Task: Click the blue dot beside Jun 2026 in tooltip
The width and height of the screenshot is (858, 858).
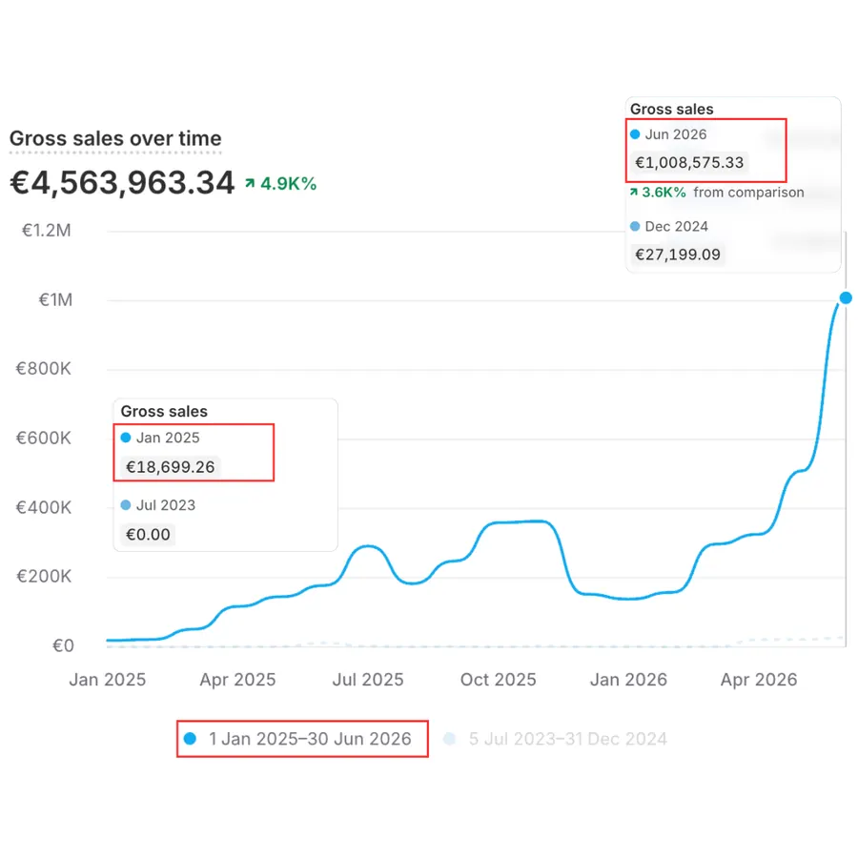Action: [635, 134]
